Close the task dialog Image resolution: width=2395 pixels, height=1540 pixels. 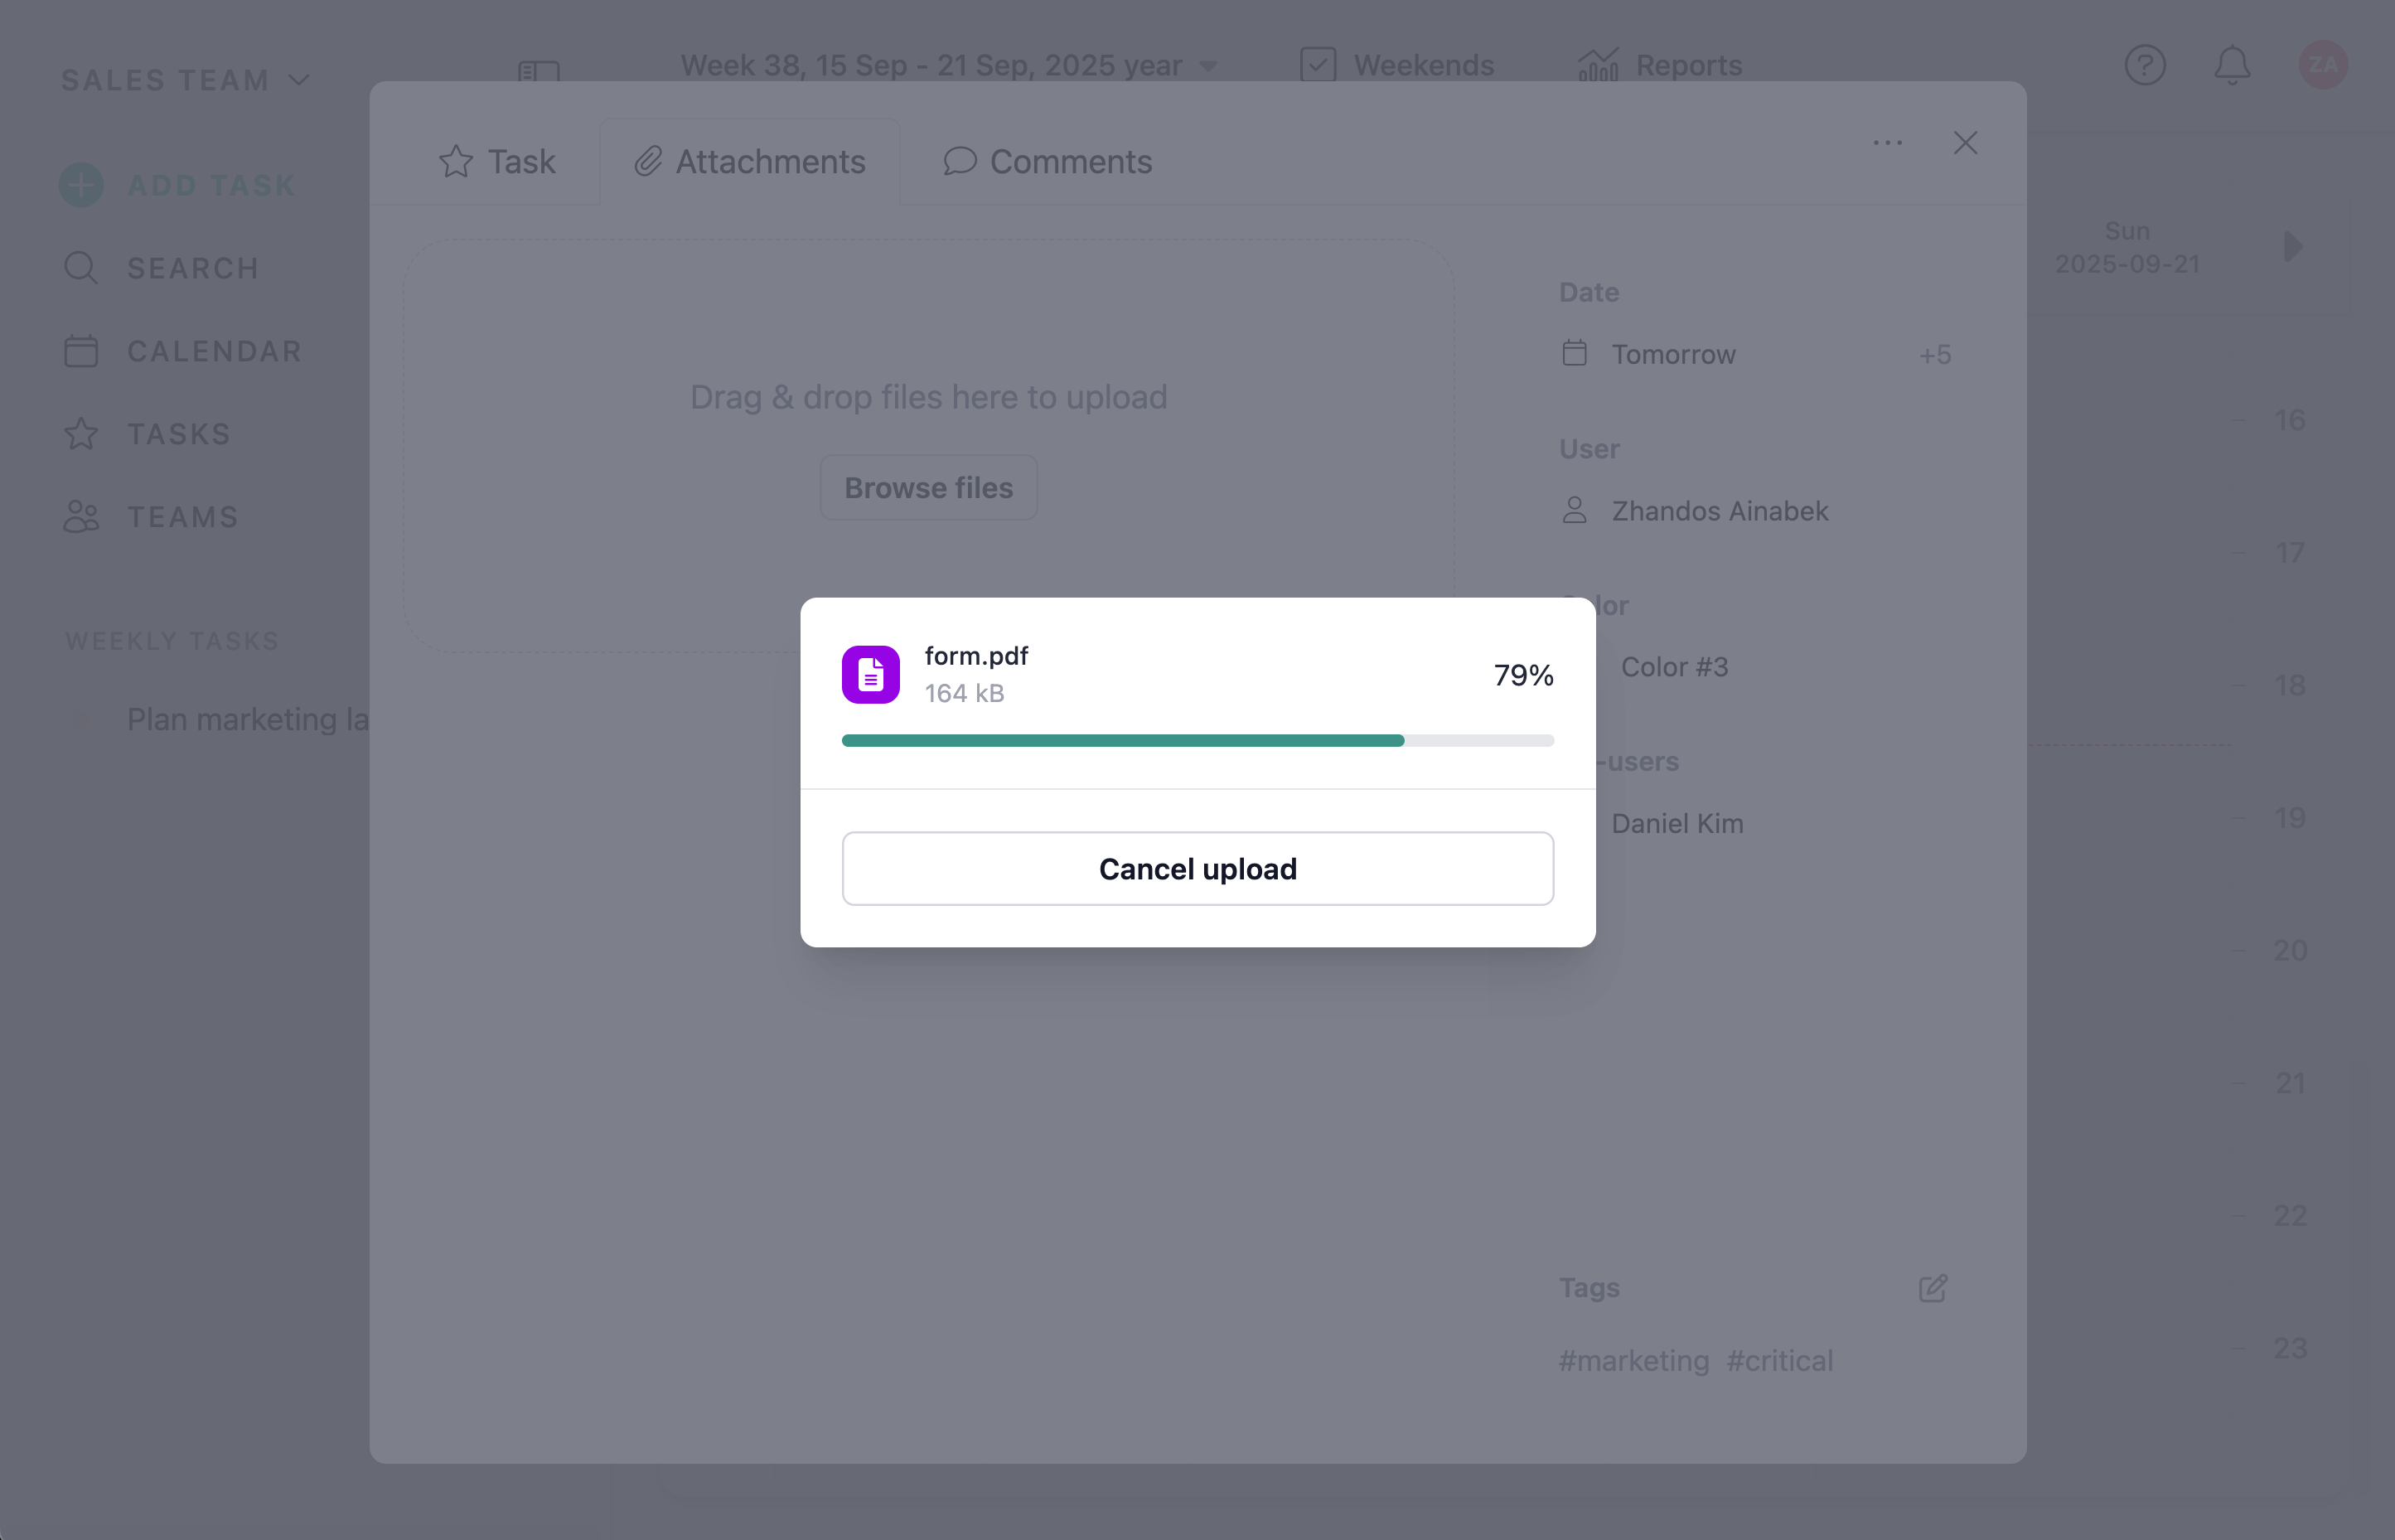click(1964, 143)
